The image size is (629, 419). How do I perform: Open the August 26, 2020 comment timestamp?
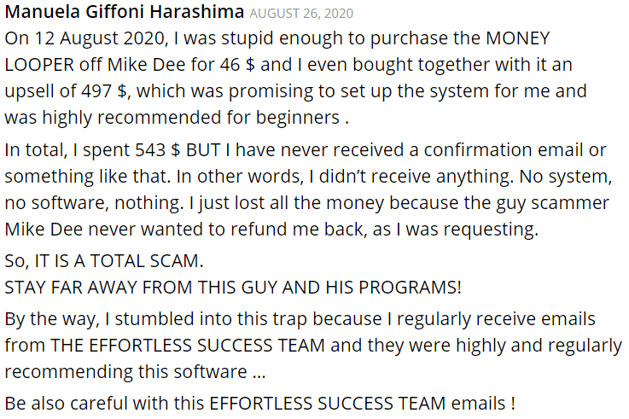click(x=301, y=14)
